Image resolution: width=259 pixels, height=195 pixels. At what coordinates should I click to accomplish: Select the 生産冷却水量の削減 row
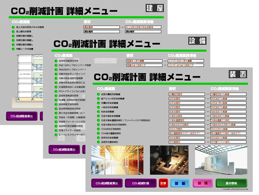coord(110,116)
